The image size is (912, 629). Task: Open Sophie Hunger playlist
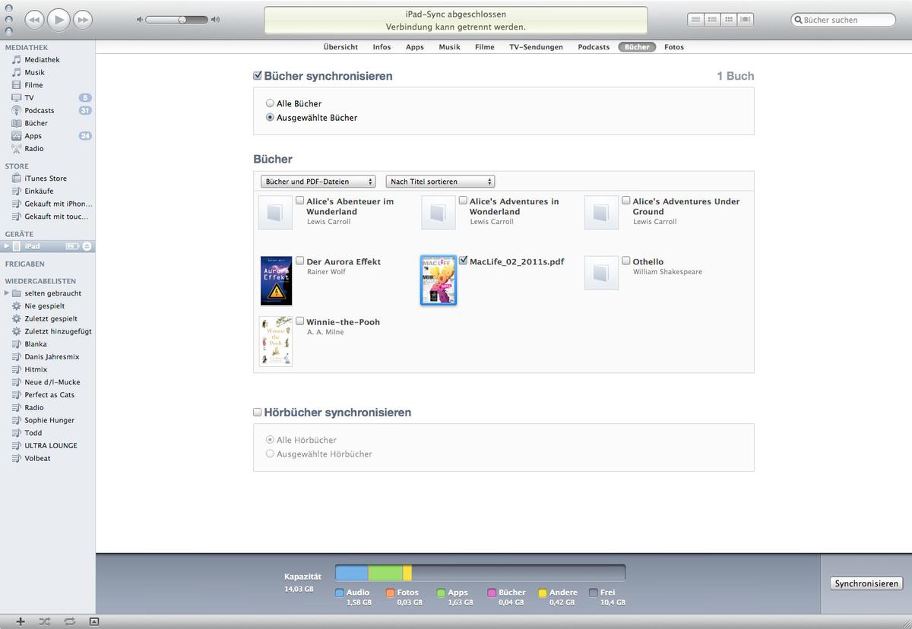[x=49, y=420]
